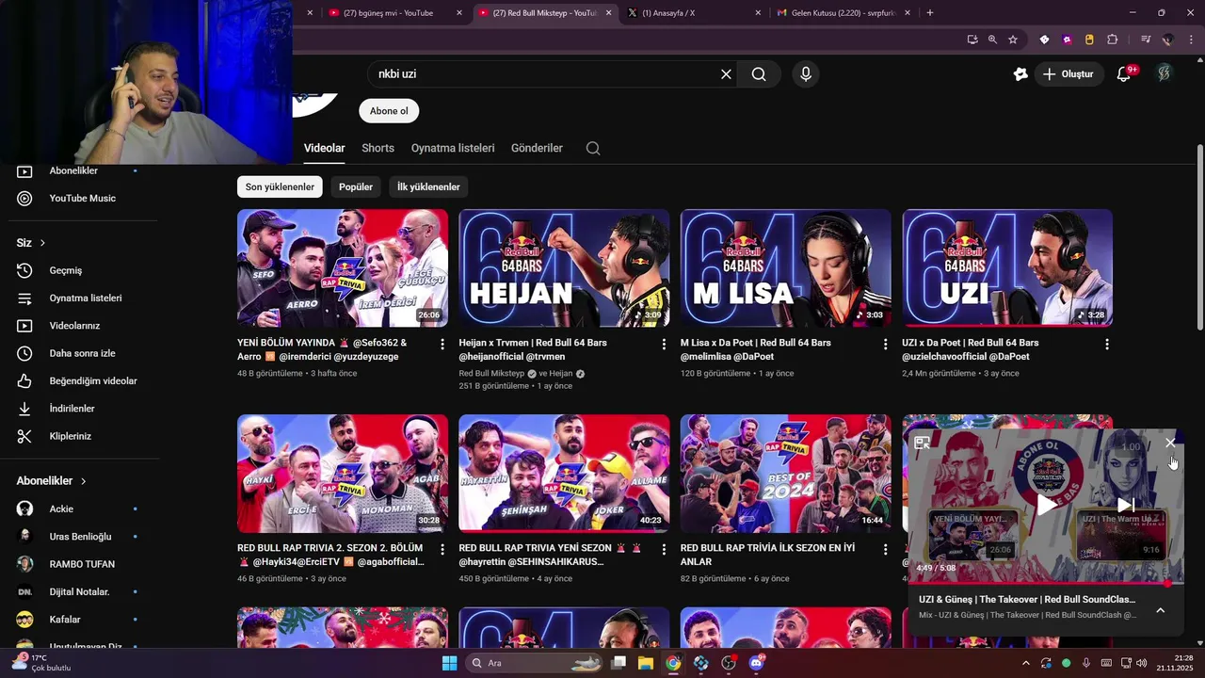The image size is (1205, 678).
Task: Show hidden system tray icons chevron
Action: point(1026,663)
